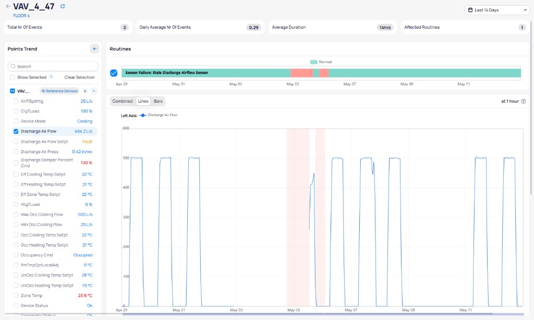The height and width of the screenshot is (320, 534).
Task: Click the Fault value for Discharge Air Flow Setpt
Action: click(x=87, y=142)
